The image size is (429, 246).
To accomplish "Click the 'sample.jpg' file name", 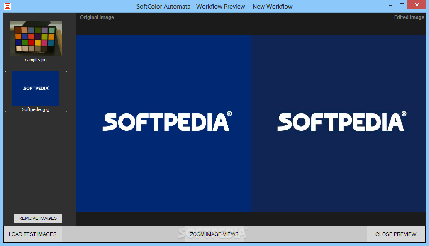I will (x=36, y=60).
